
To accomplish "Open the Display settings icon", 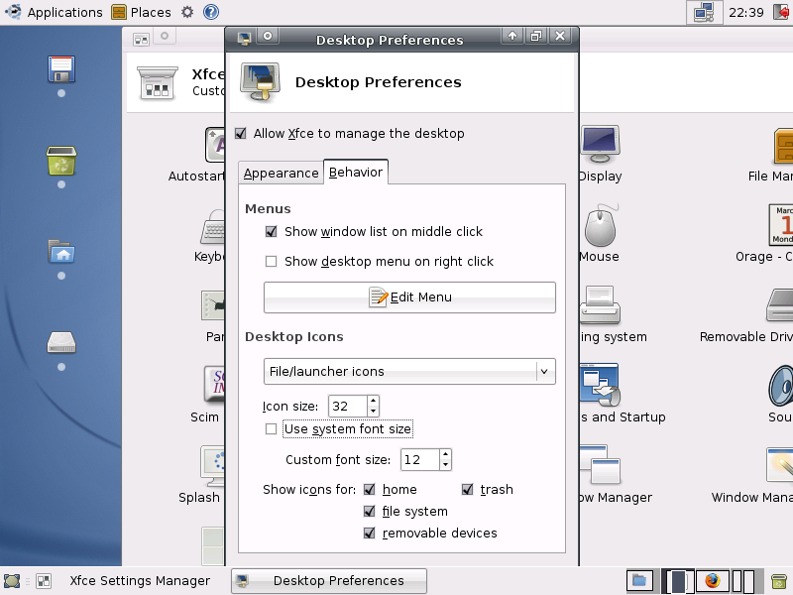I will [600, 146].
